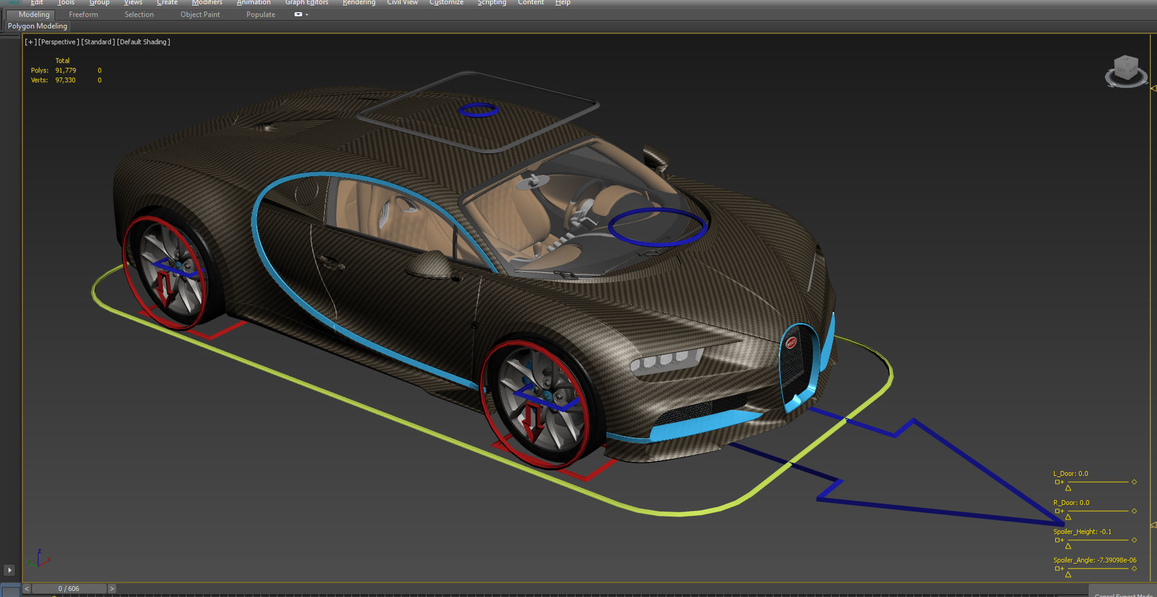Open the Modifiers menu
The height and width of the screenshot is (597, 1157).
point(207,2)
